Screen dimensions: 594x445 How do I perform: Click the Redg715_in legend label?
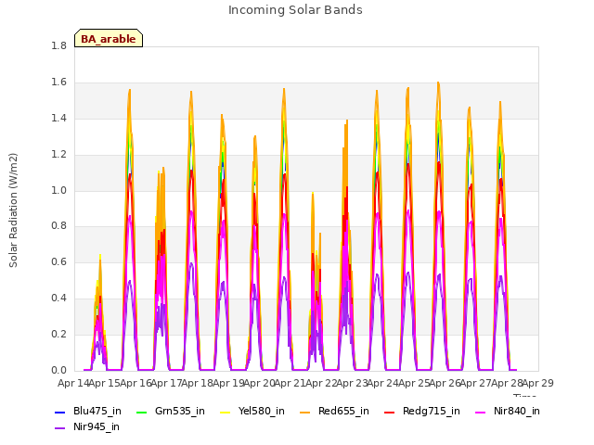(x=432, y=411)
